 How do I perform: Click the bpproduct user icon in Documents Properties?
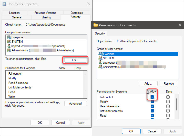(x=9, y=46)
